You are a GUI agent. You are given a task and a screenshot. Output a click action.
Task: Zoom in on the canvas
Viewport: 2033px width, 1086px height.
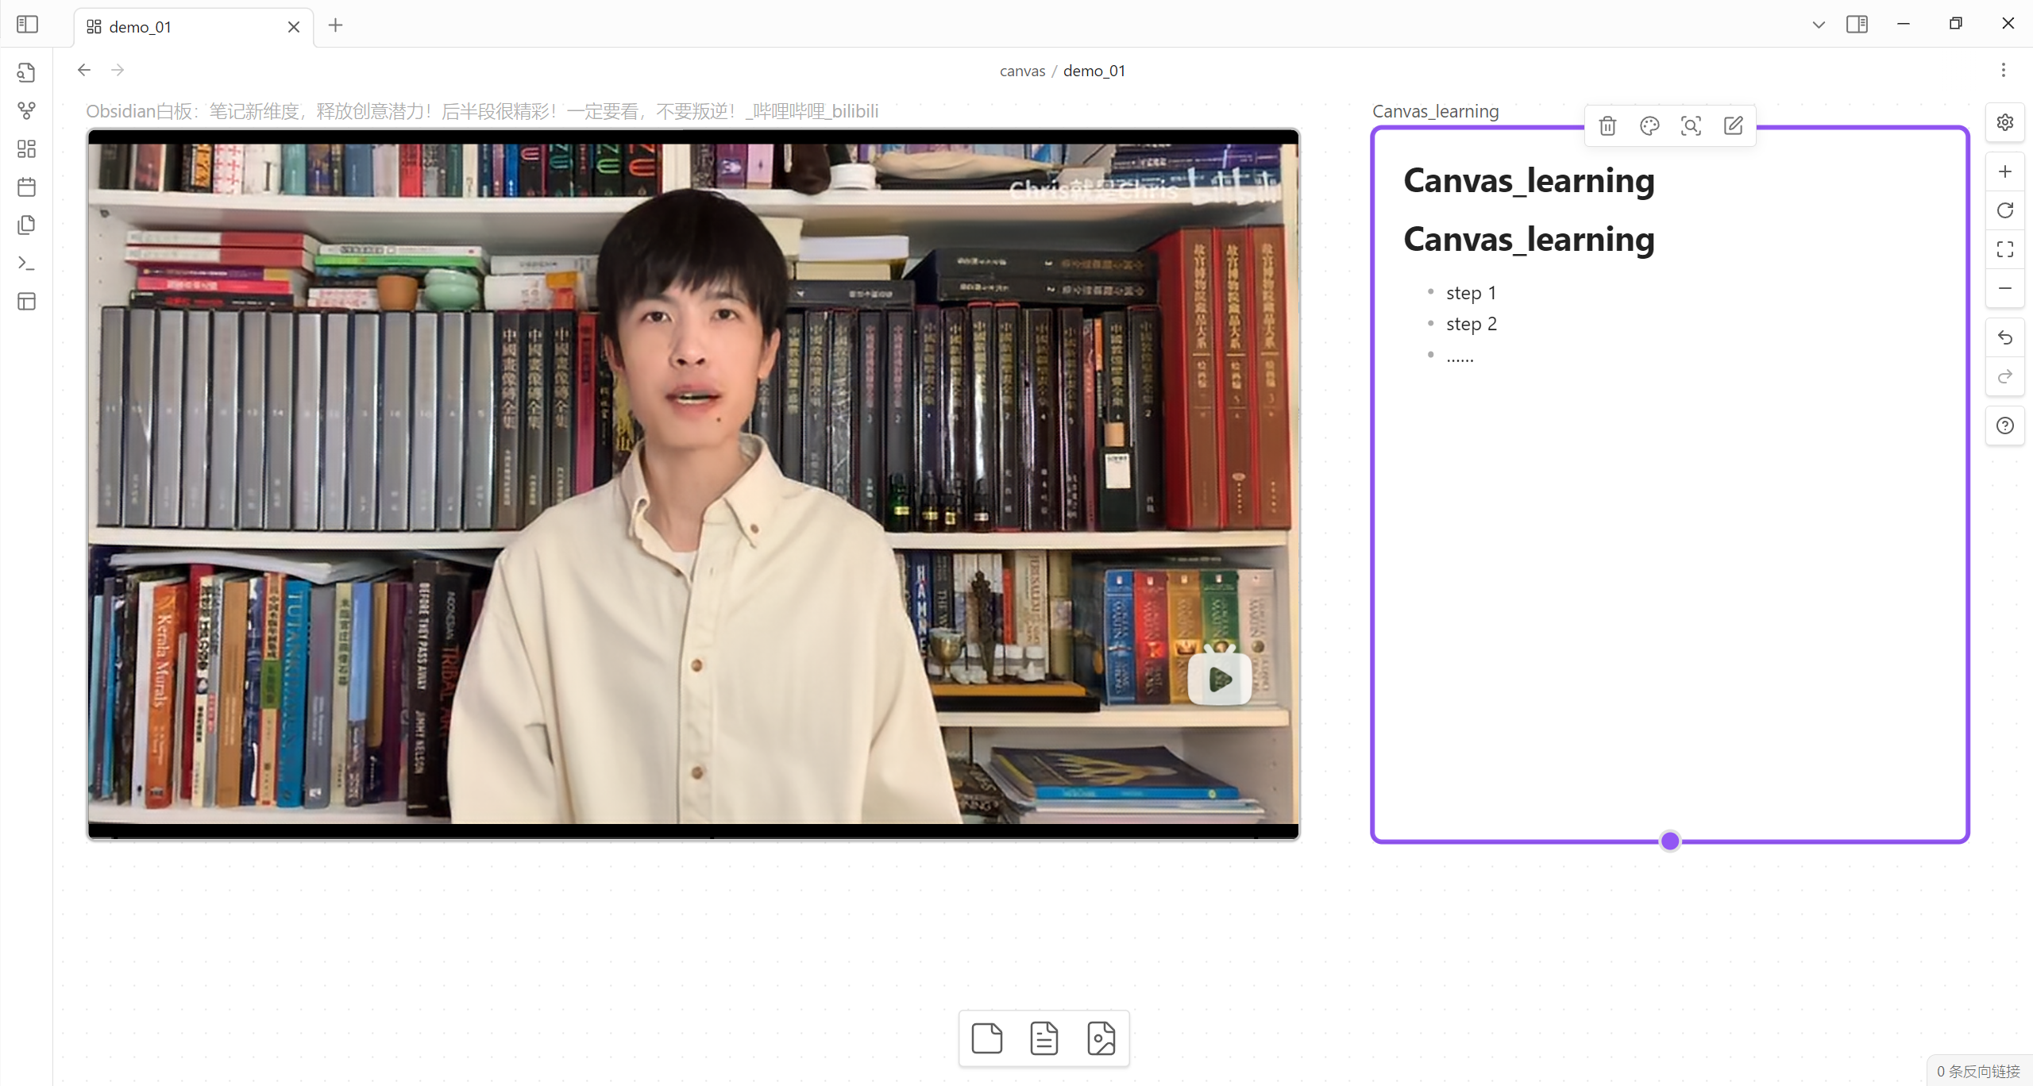[x=2004, y=171]
